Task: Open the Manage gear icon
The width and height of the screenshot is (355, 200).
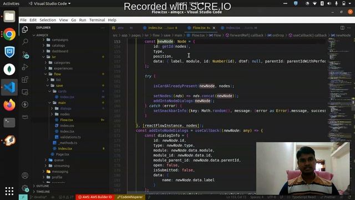Action: (25, 188)
